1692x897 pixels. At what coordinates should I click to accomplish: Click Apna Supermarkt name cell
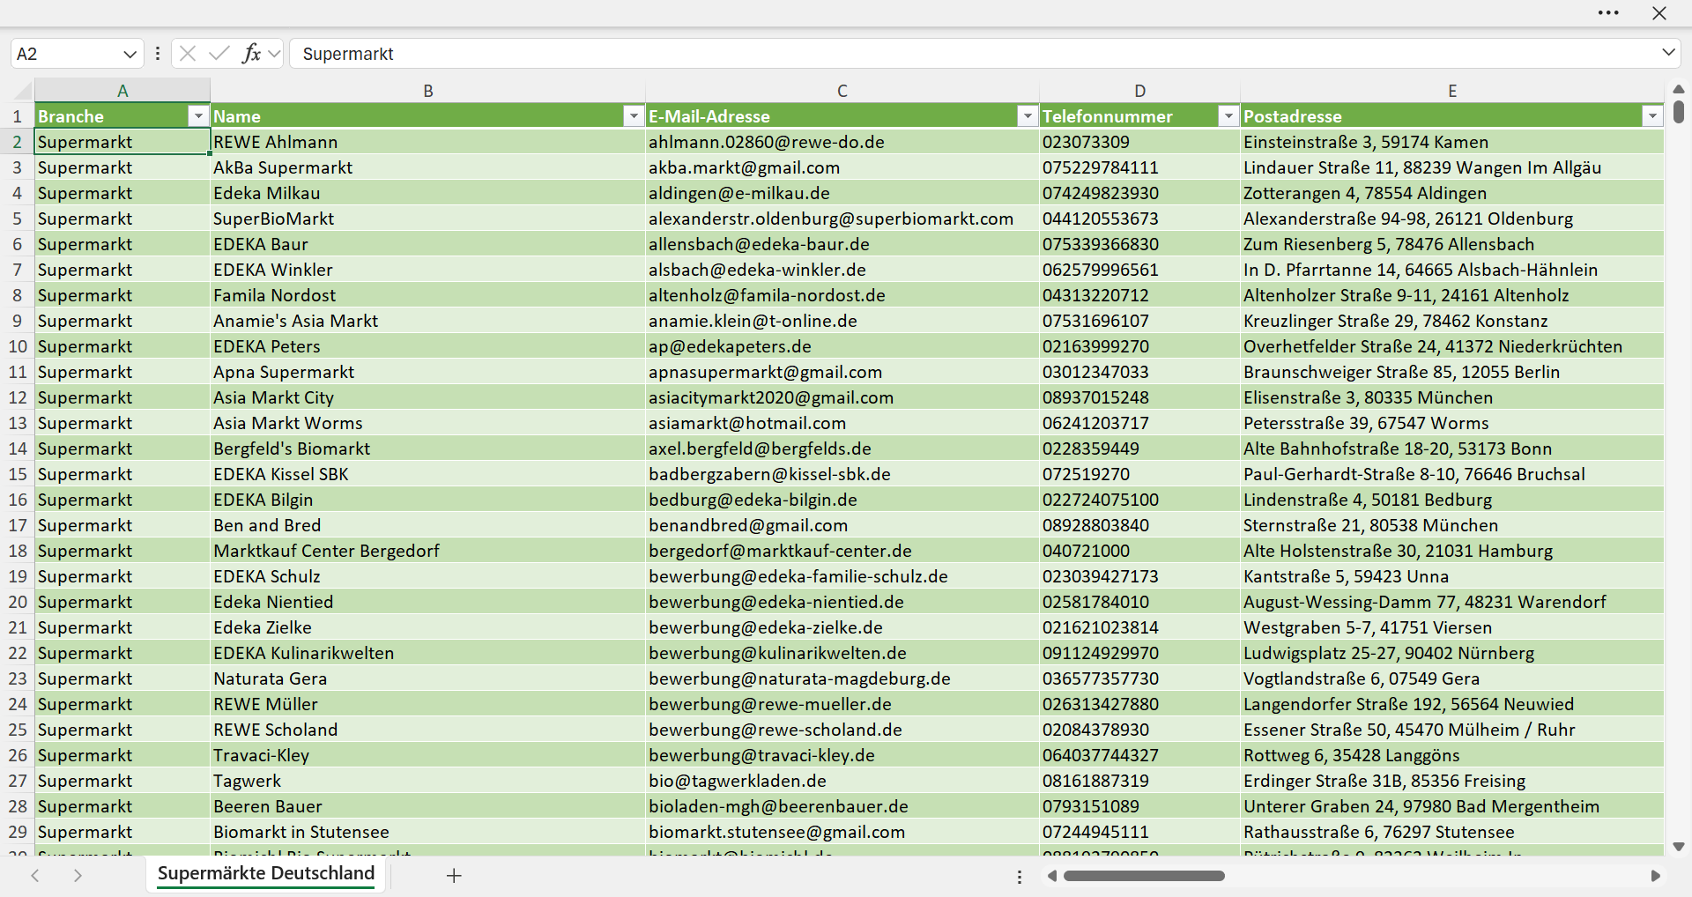click(x=428, y=372)
